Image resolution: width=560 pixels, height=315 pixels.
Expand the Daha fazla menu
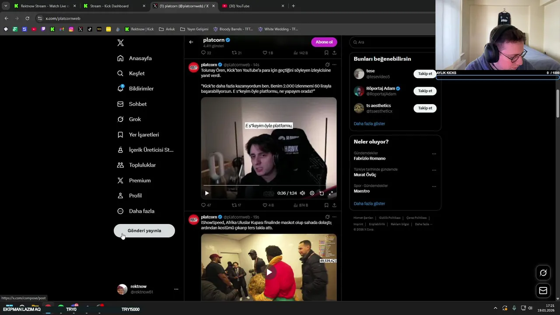pos(136,211)
